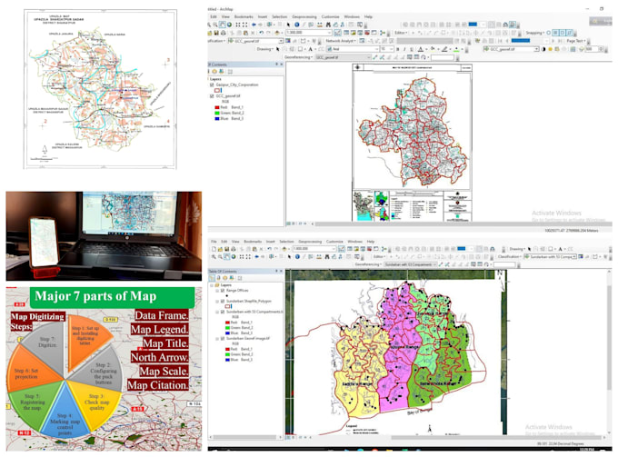Open Snapping dropdown in upper window
Viewport: 618px width, 457px height.
534,33
